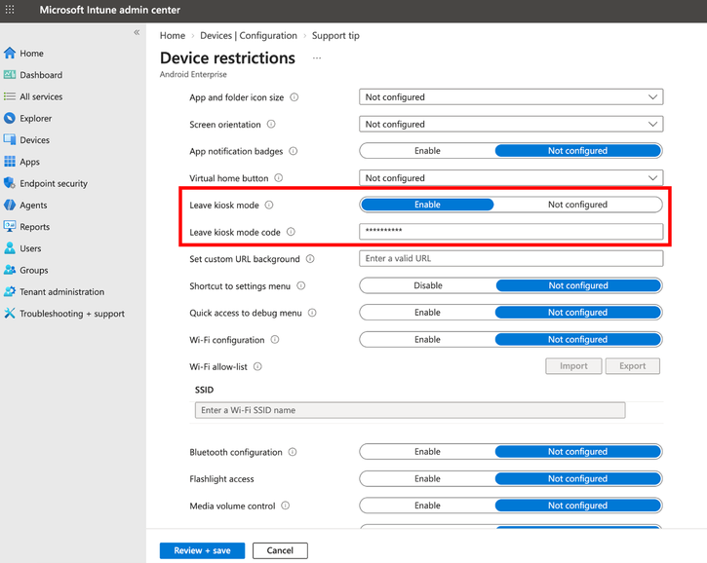Click the Explorer compass icon
This screenshot has width=707, height=563.
pyautogui.click(x=10, y=118)
